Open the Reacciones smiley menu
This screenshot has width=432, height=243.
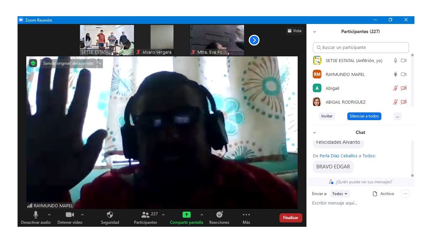pos(219,217)
